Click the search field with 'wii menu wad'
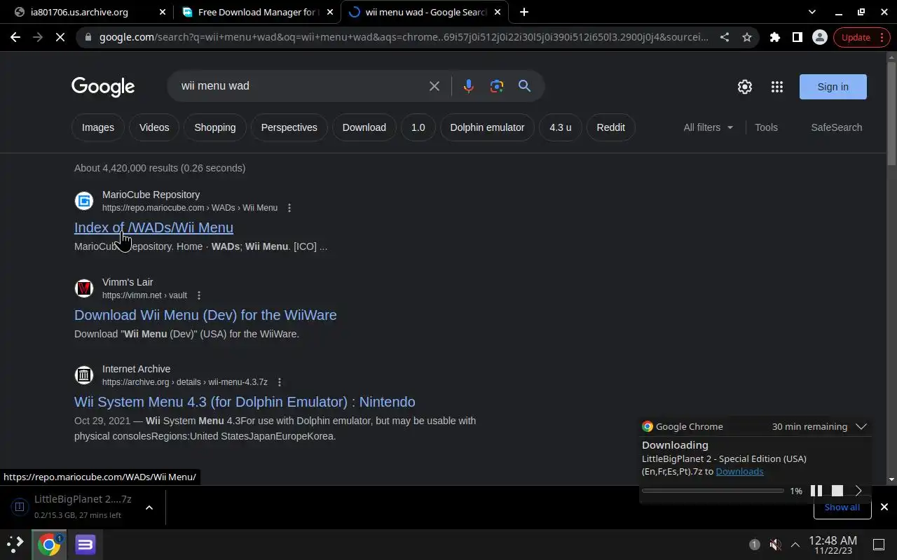Image resolution: width=897 pixels, height=560 pixels. point(301,86)
